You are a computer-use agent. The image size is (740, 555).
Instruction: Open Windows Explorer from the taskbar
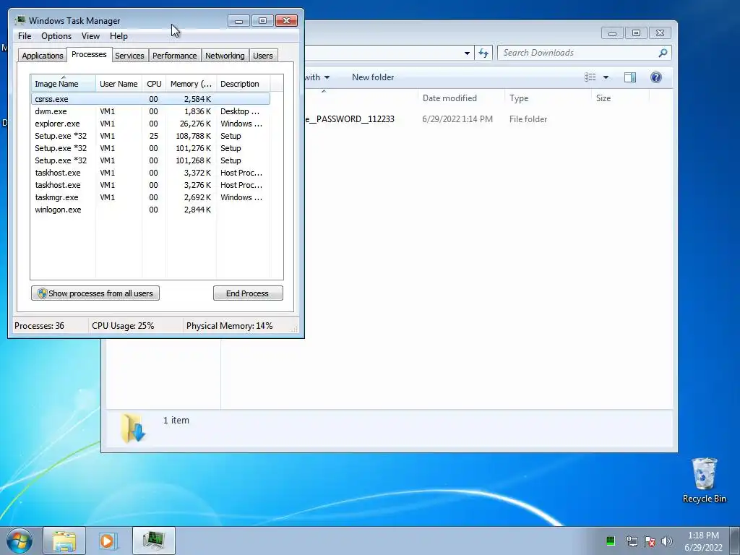tap(64, 541)
